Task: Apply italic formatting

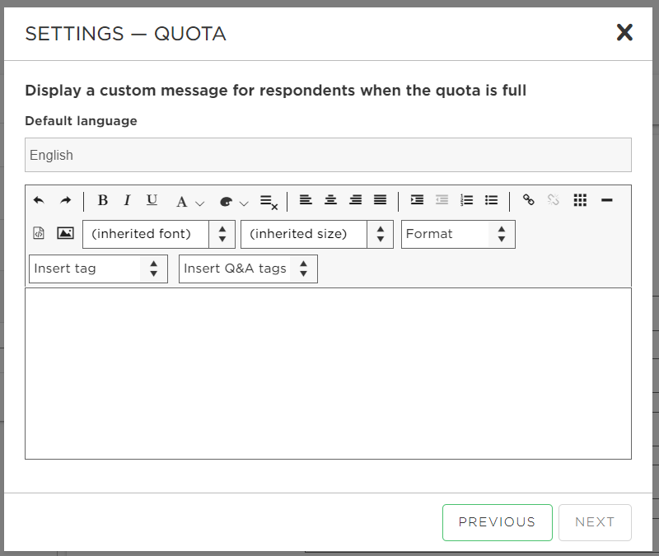Action: (127, 200)
